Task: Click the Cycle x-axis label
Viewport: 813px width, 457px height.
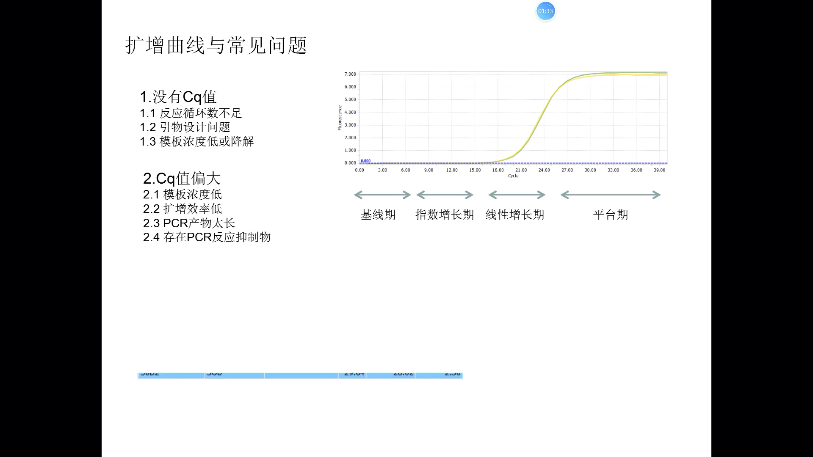Action: 513,176
